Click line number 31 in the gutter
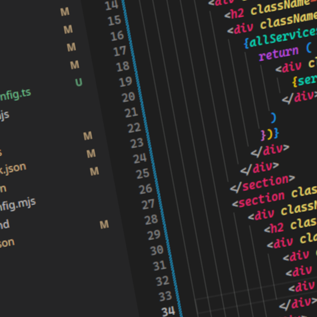Screen dimensions: 317x317 tap(160, 265)
